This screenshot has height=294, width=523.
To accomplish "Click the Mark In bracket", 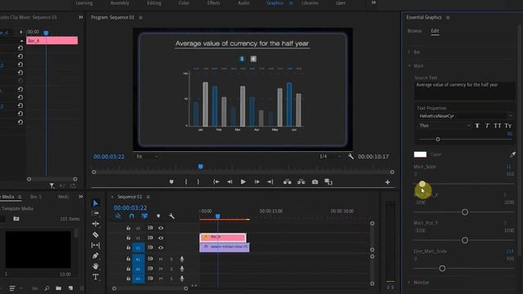I will [x=186, y=181].
